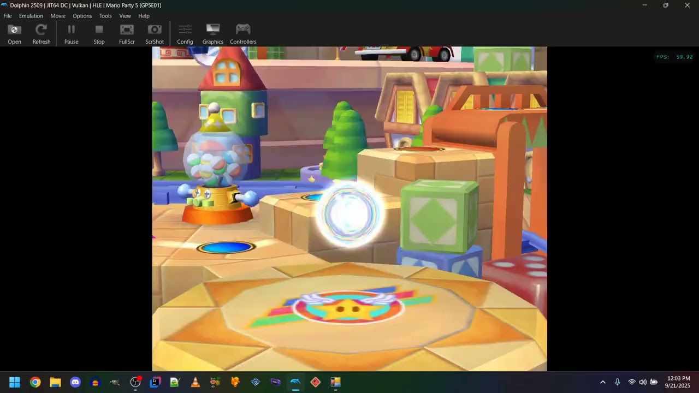The image size is (699, 393).
Task: Open Discord from taskbar
Action: 75,382
